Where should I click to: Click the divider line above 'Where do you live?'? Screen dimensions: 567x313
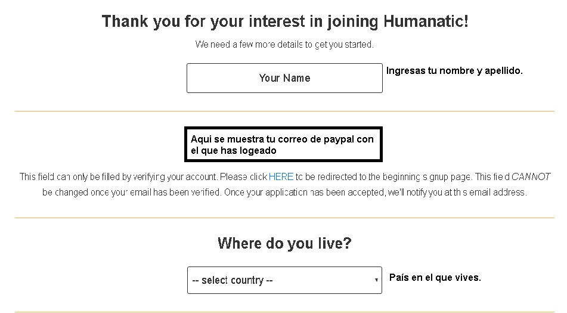(284, 218)
